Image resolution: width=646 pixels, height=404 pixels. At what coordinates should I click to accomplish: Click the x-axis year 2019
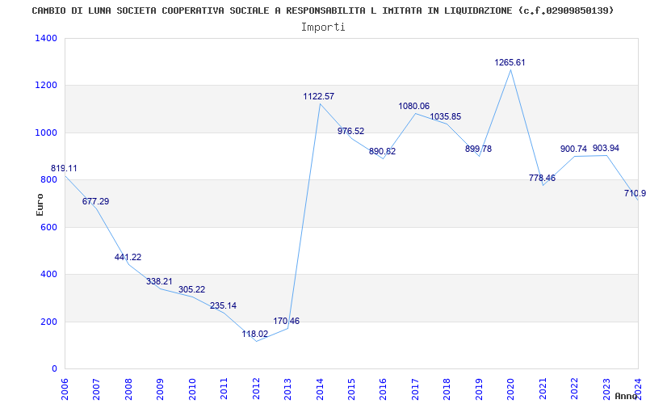point(479,389)
